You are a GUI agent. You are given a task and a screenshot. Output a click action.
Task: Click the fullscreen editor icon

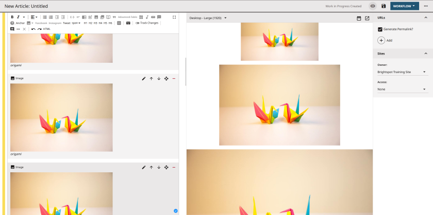[x=174, y=17]
